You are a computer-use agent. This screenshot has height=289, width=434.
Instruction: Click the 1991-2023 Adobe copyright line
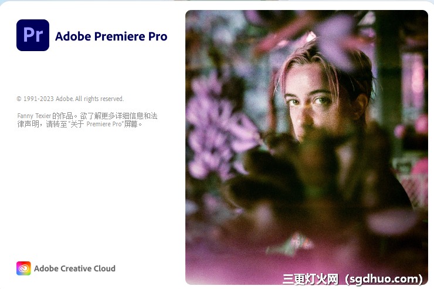point(70,99)
